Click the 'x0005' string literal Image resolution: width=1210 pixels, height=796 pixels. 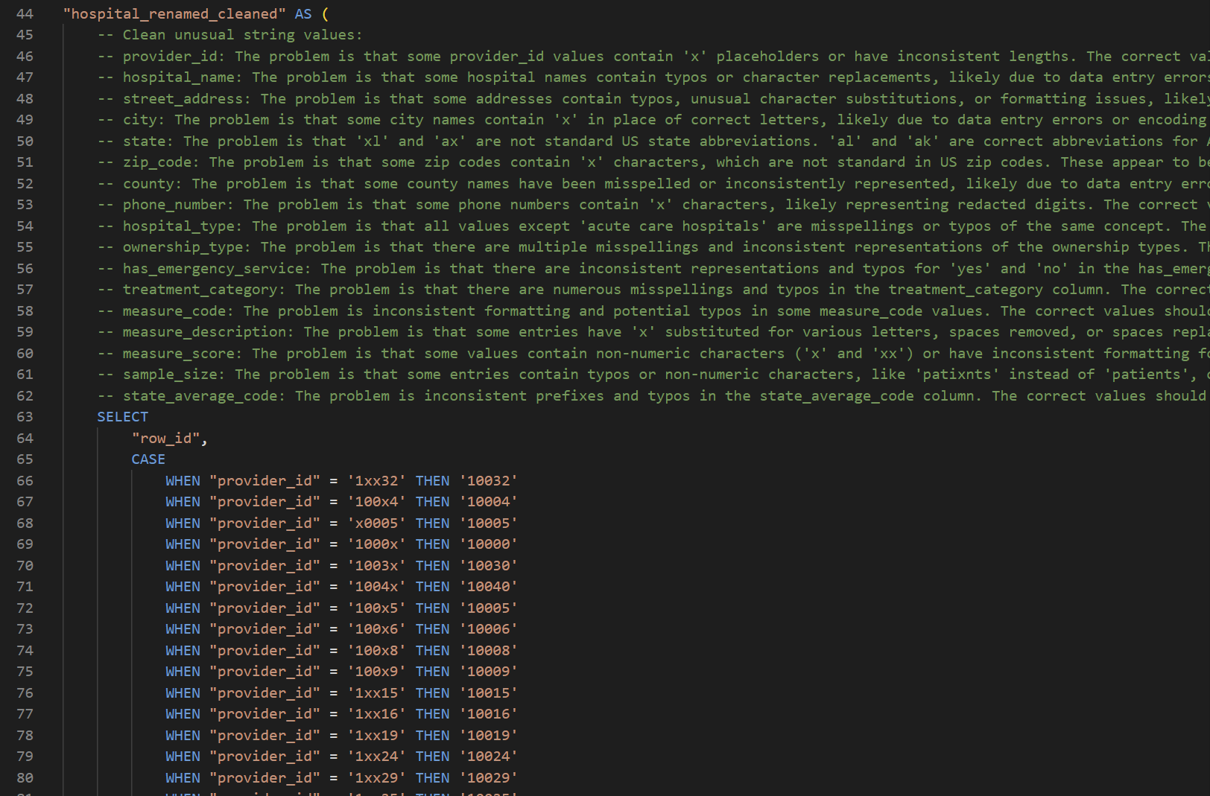[x=376, y=523]
